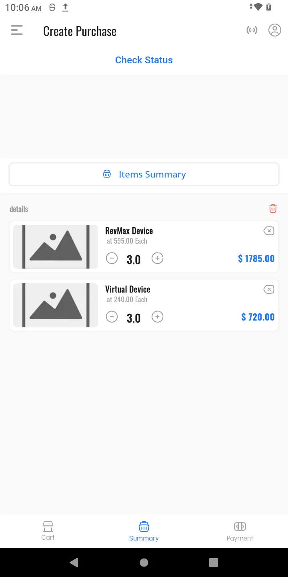Tap RevMax Device quantity value 3.0
The width and height of the screenshot is (288, 577).
point(134,260)
